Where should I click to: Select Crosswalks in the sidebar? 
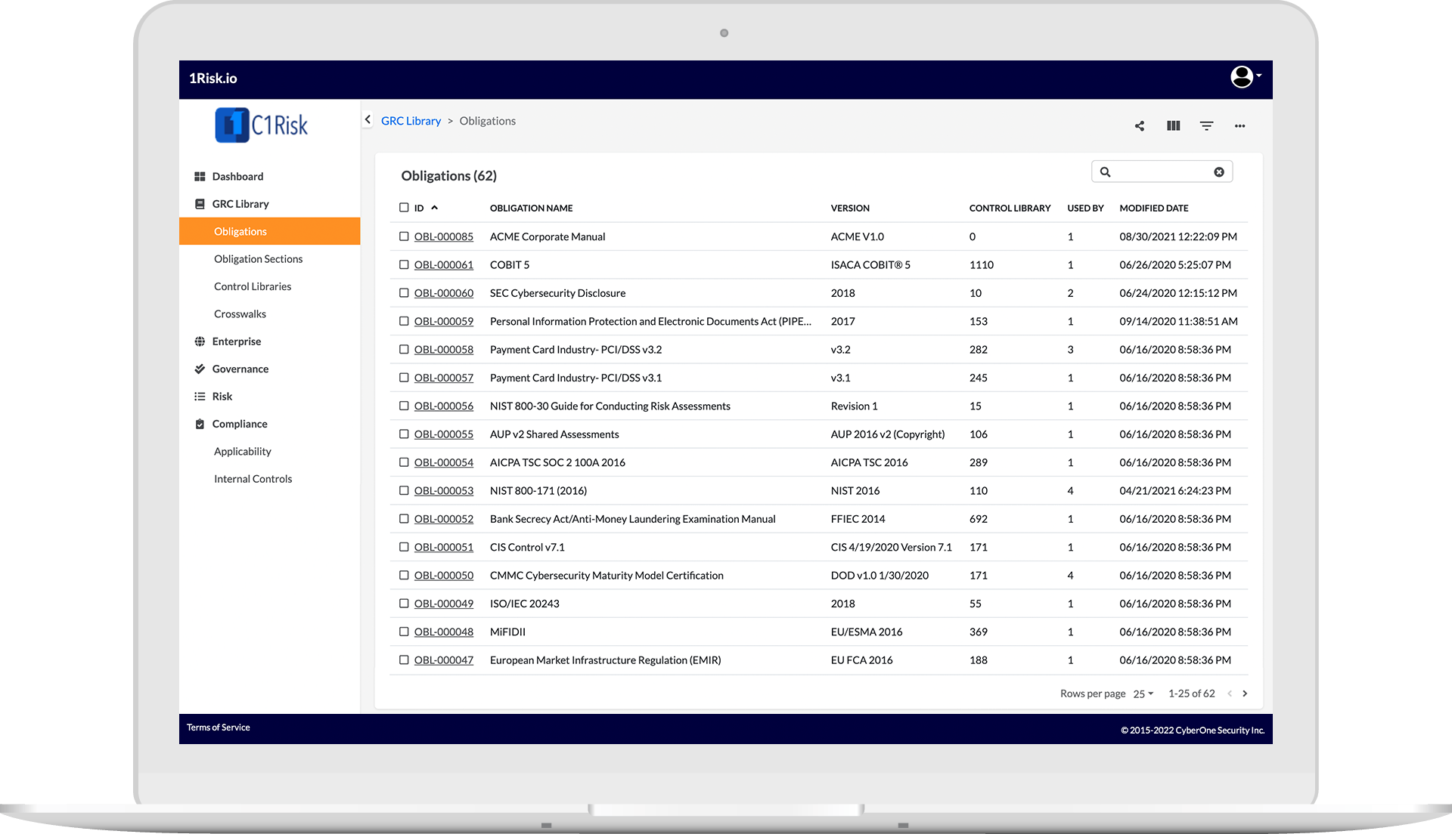pyautogui.click(x=240, y=314)
